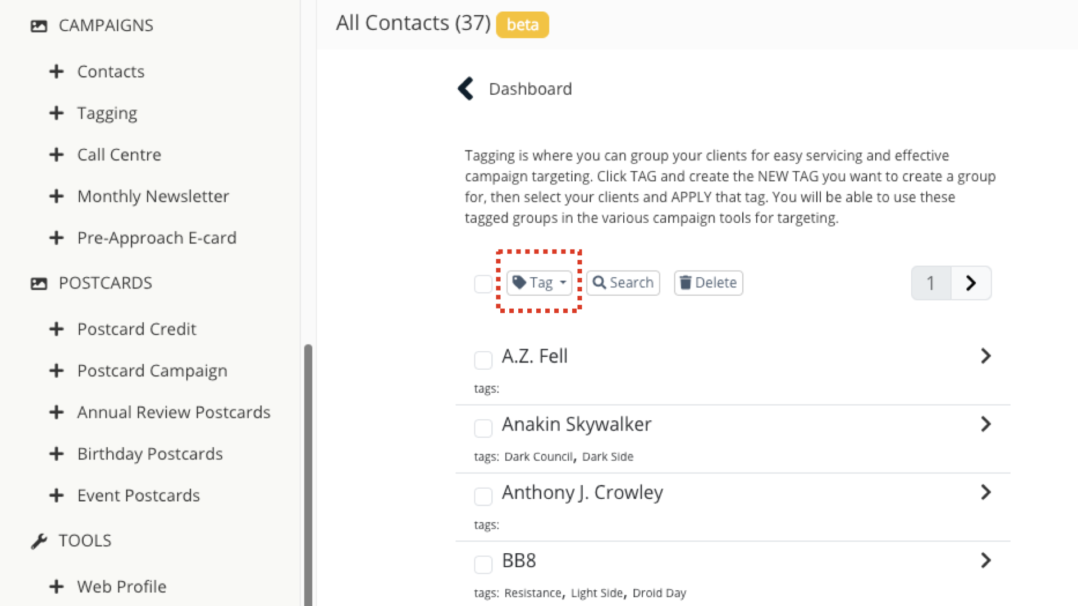Image resolution: width=1078 pixels, height=606 pixels.
Task: Click the Postcards image icon in sidebar
Action: pos(39,283)
